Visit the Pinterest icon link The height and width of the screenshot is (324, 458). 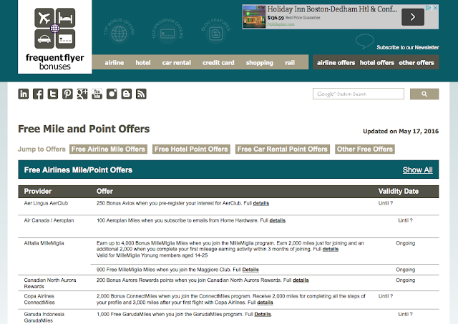(x=67, y=94)
